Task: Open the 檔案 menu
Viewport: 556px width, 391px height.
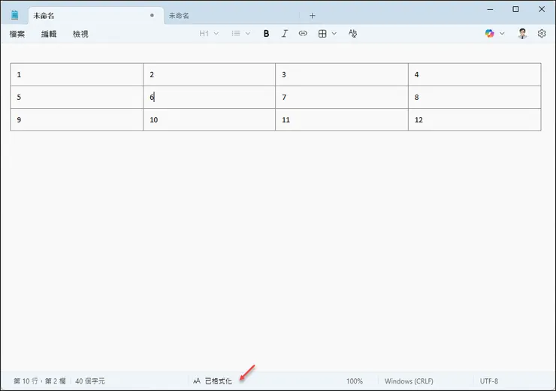Action: pyautogui.click(x=17, y=34)
